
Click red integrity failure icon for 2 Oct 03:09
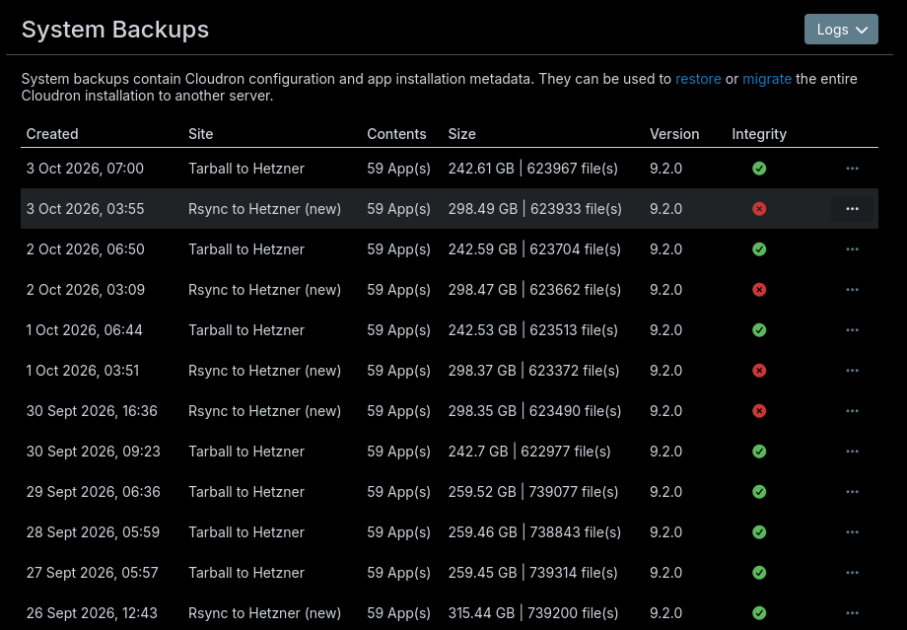(x=759, y=290)
